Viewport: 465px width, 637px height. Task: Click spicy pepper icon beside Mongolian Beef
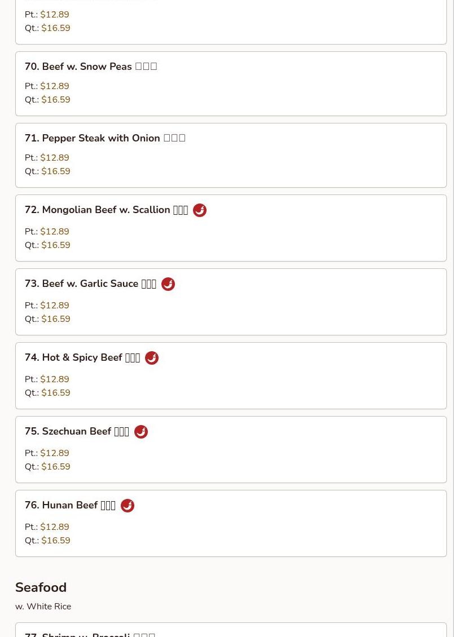199,210
